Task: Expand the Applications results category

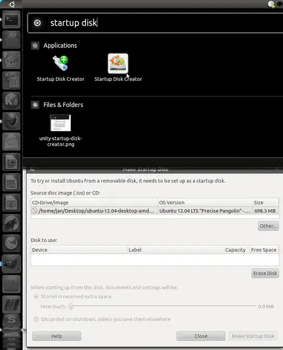Action: [60, 46]
